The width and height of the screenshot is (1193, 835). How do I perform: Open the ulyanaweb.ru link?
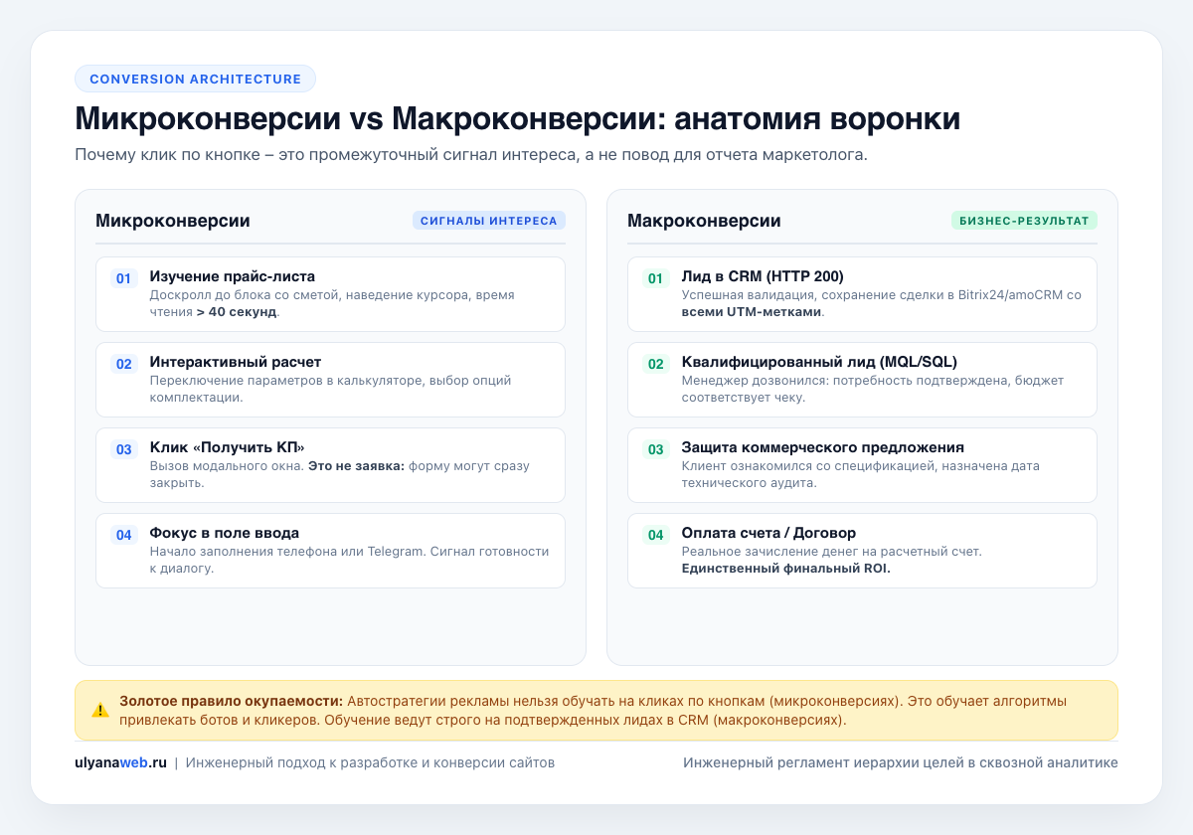click(x=120, y=762)
